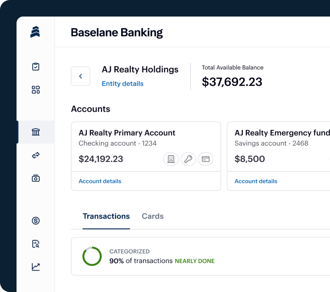Open the document search sidebar icon
330x292 pixels.
pos(36,244)
